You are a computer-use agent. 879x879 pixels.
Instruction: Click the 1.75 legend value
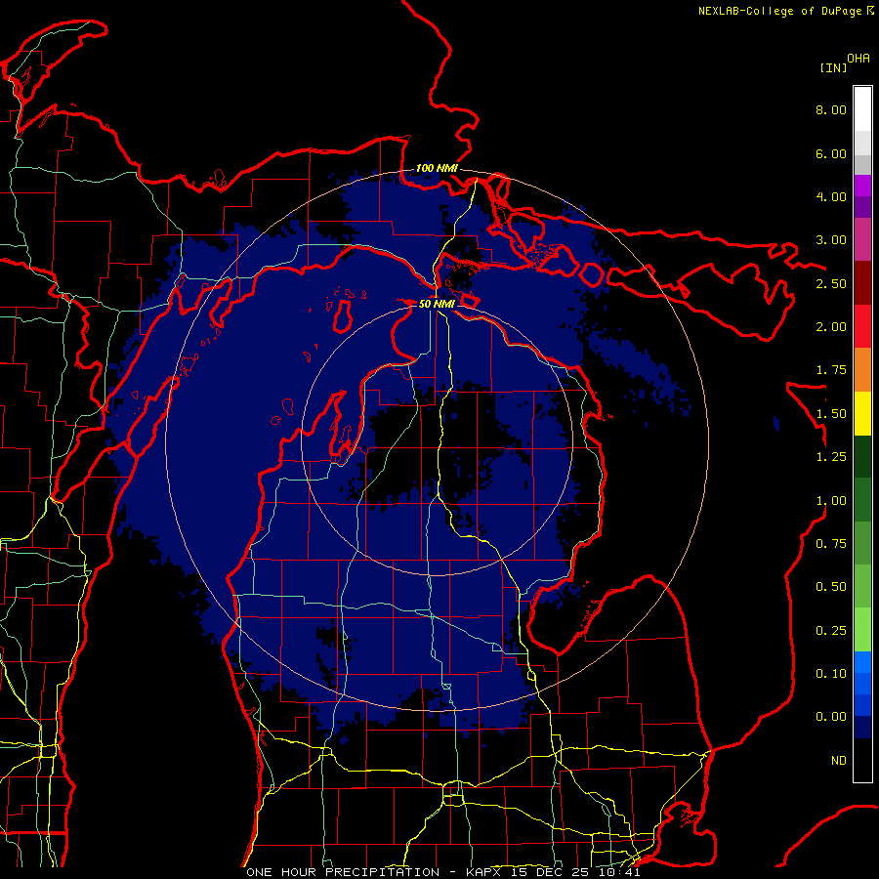click(831, 370)
